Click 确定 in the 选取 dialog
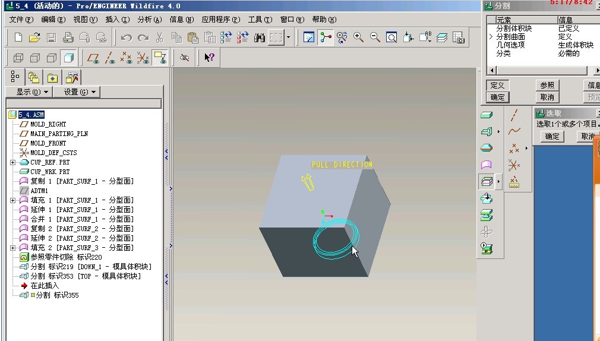Screen dimensions: 600x341 coord(552,136)
